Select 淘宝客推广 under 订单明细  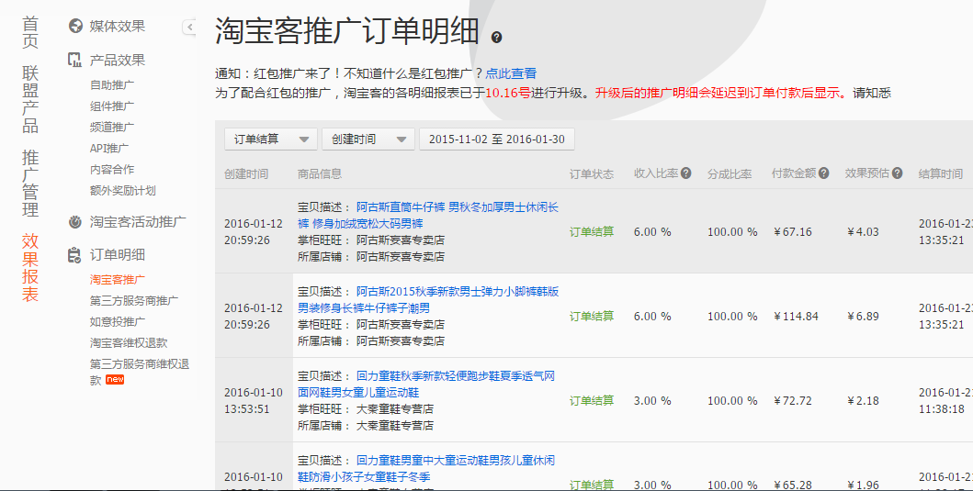click(x=118, y=280)
